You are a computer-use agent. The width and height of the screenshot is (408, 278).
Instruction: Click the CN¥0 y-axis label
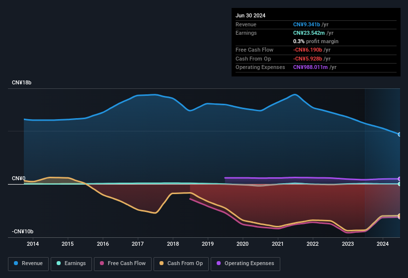[x=19, y=178]
